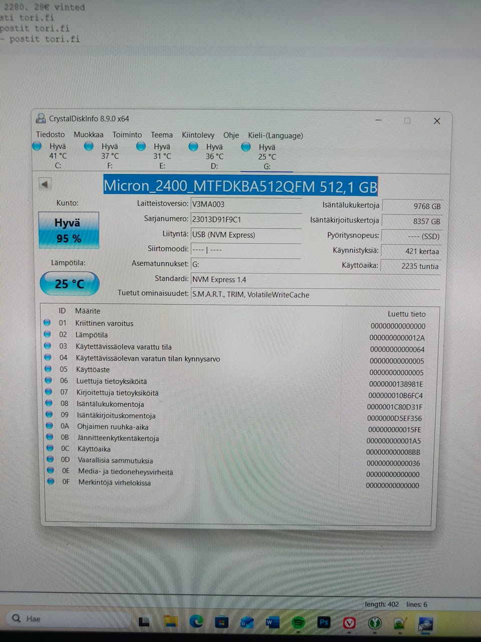481x642 pixels.
Task: Click the Määrite column header
Action: 88,311
